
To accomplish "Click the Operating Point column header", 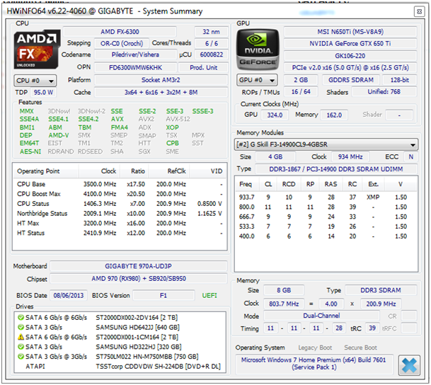I will tap(45, 171).
